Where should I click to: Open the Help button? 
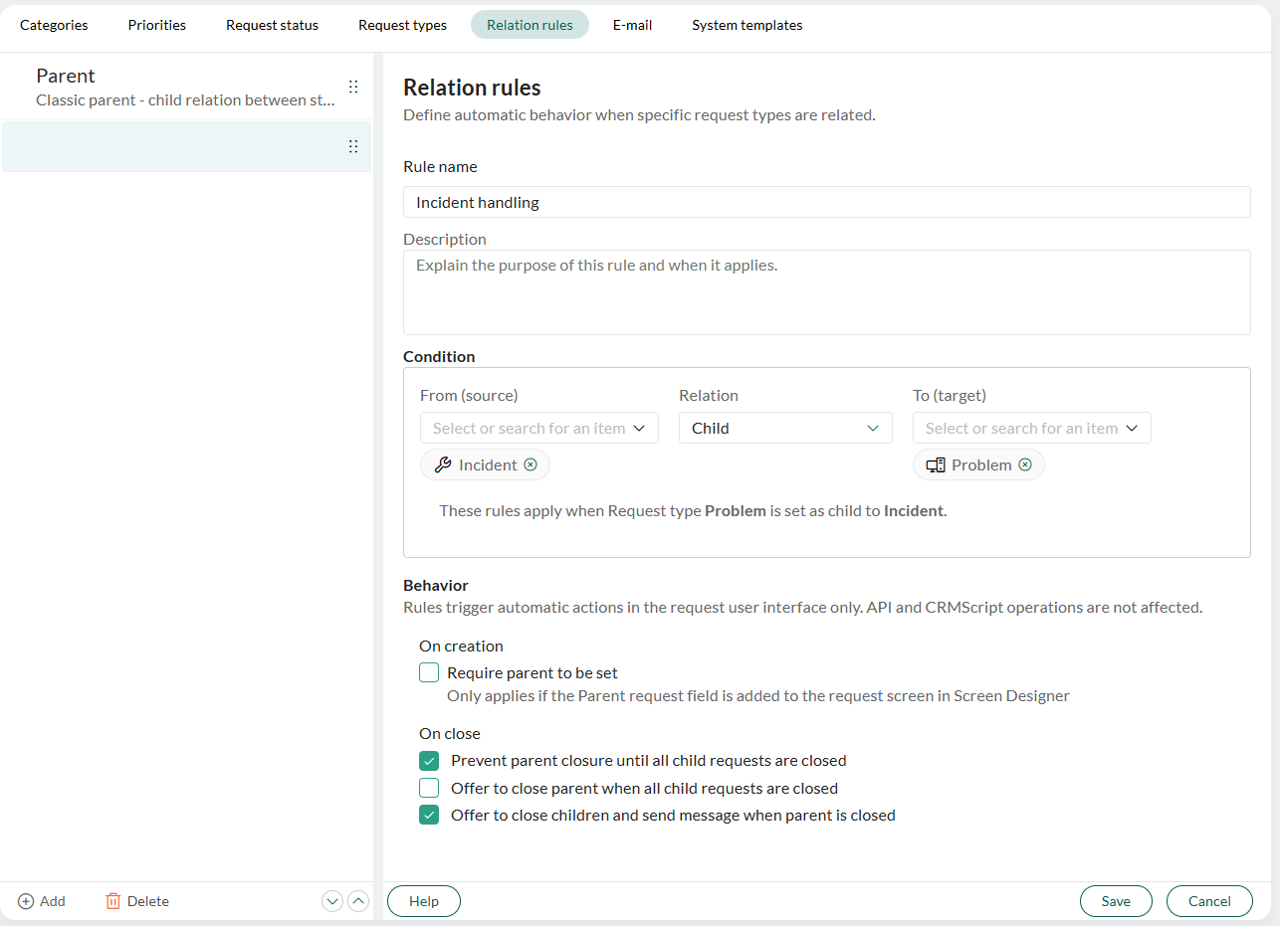(x=424, y=901)
